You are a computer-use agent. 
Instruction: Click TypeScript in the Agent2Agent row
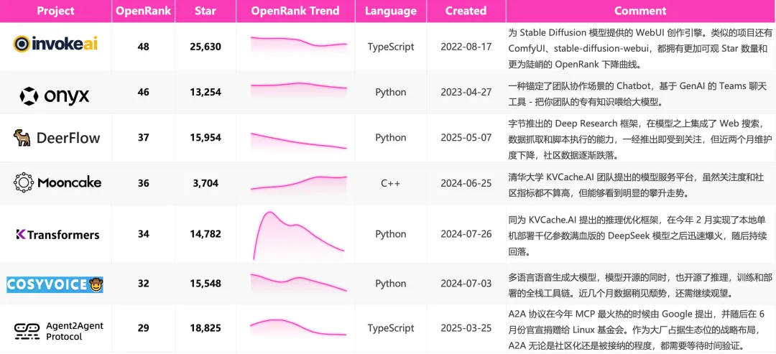point(391,329)
